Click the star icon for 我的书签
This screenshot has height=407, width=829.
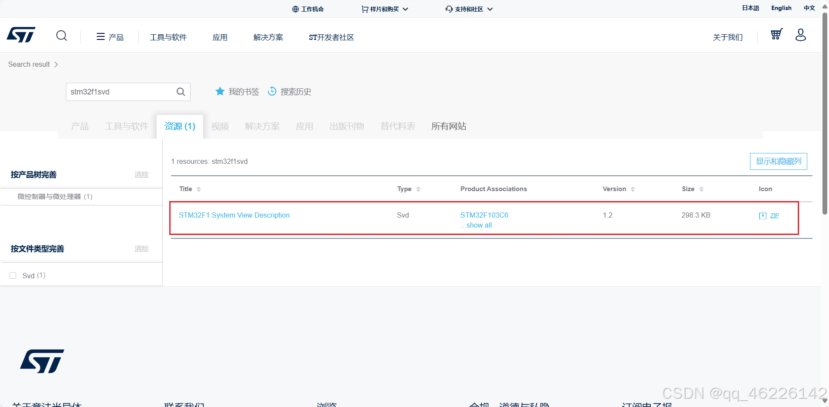[x=220, y=91]
